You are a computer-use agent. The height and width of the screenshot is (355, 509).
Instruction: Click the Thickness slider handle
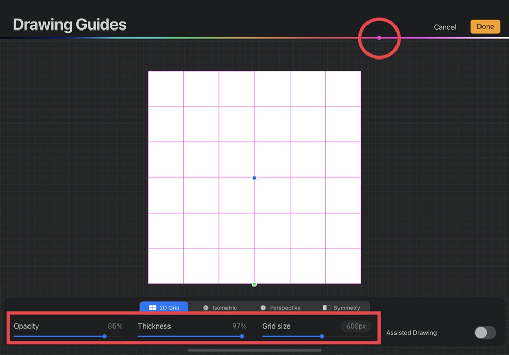[242, 336]
